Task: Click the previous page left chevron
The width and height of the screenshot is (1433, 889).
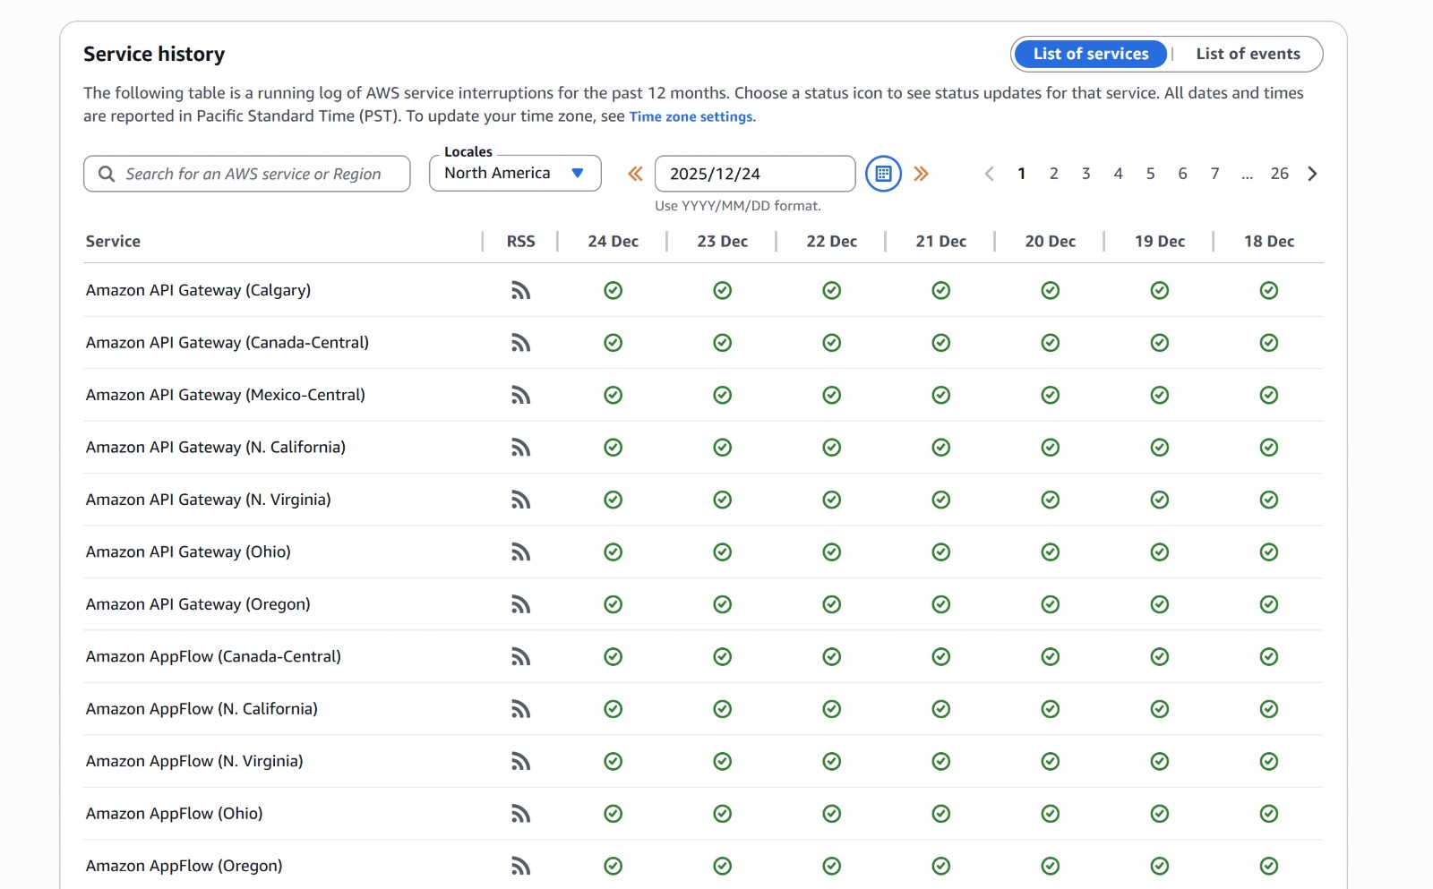Action: click(989, 174)
